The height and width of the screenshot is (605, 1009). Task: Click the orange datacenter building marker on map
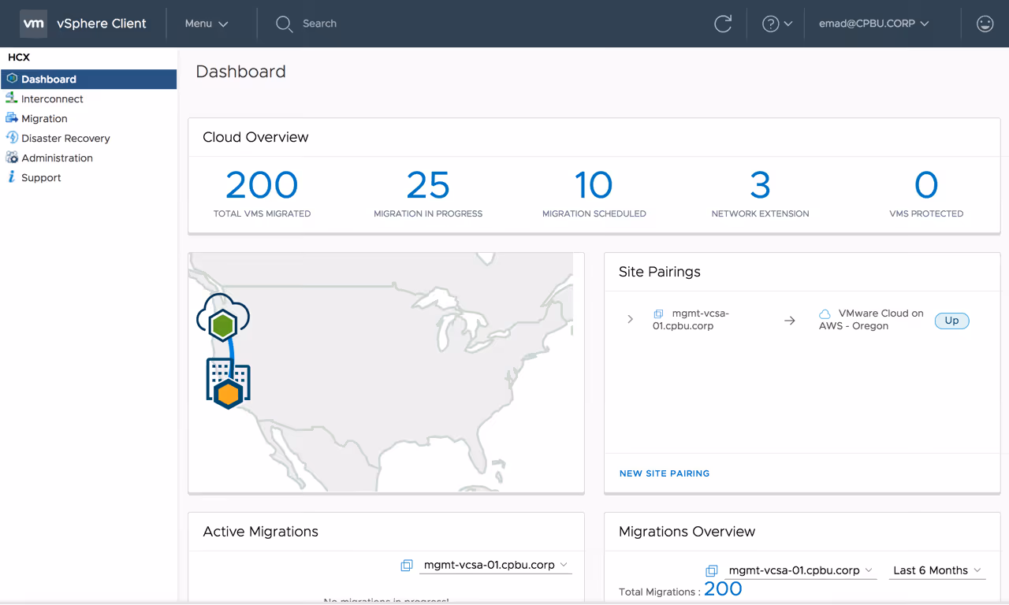pos(229,384)
